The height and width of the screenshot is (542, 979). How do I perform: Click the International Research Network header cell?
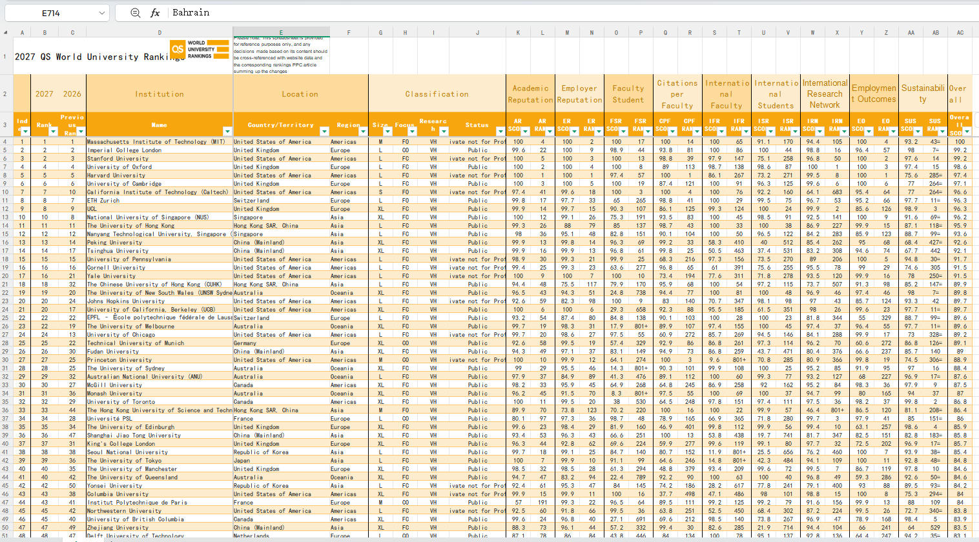(825, 94)
